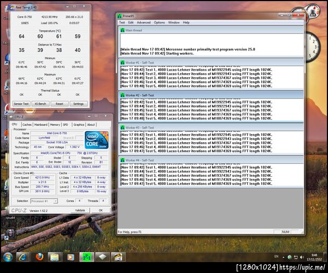
Task: Click the volume speaker icon in the tray
Action: (302, 257)
